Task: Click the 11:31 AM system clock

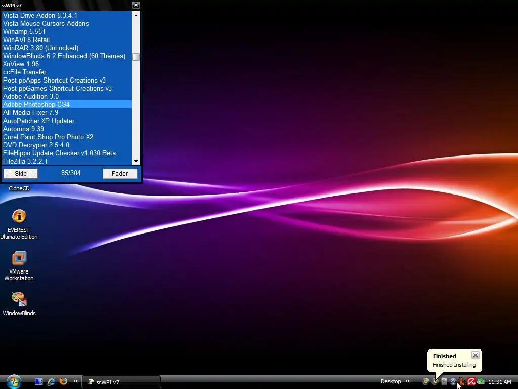Action: tap(499, 382)
